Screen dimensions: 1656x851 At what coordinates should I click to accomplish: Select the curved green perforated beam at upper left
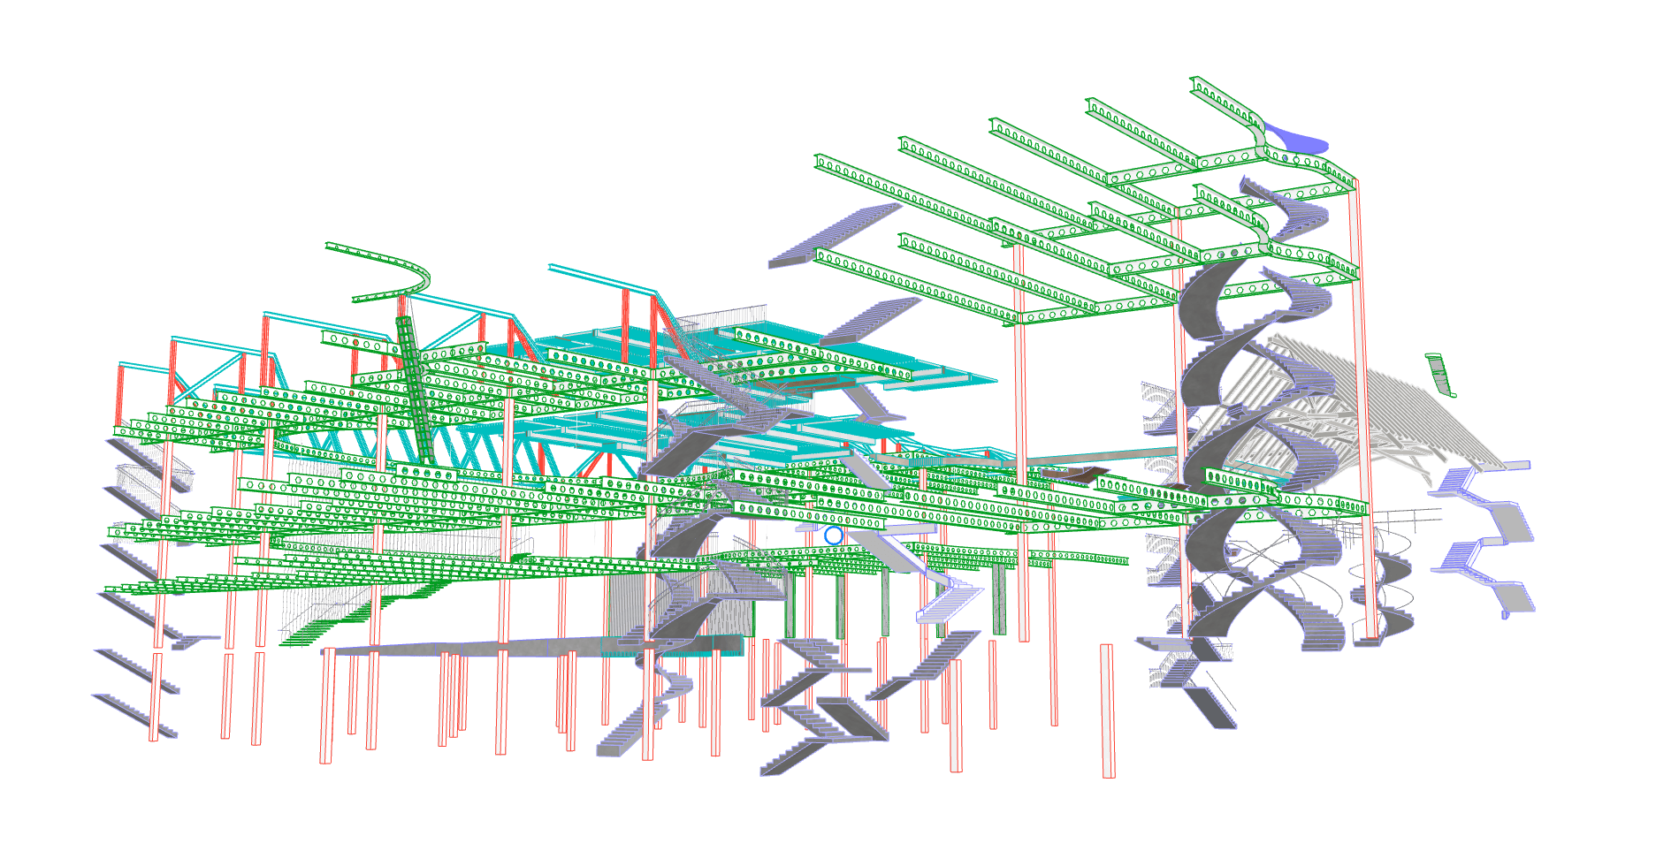point(378,272)
